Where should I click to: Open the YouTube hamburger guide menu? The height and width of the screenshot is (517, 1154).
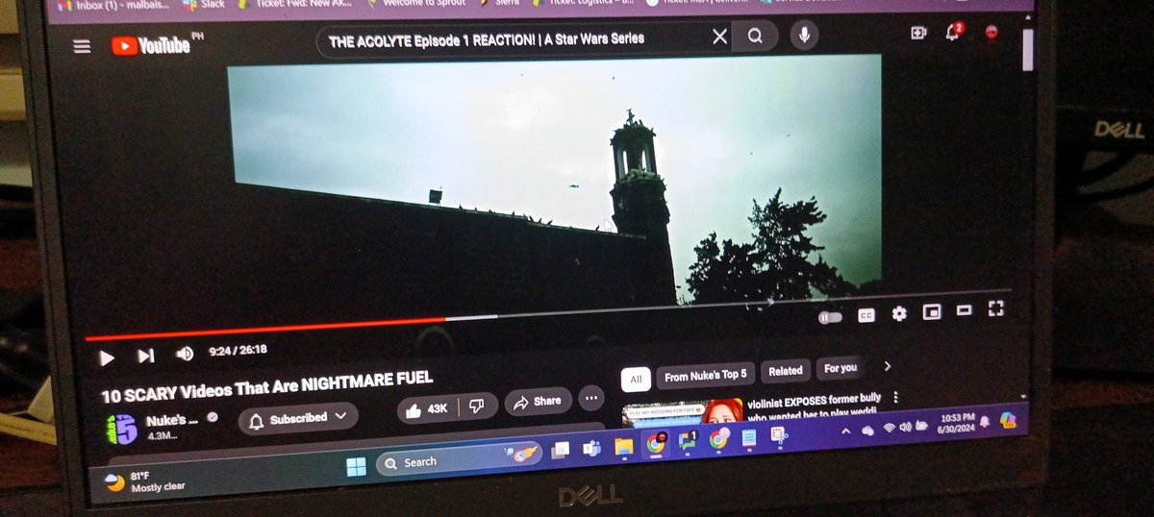[82, 46]
